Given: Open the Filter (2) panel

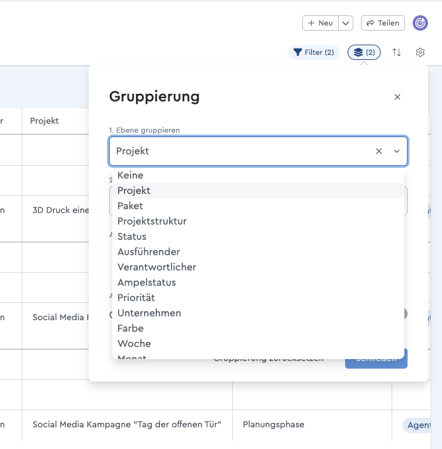Looking at the screenshot, I should (x=314, y=52).
